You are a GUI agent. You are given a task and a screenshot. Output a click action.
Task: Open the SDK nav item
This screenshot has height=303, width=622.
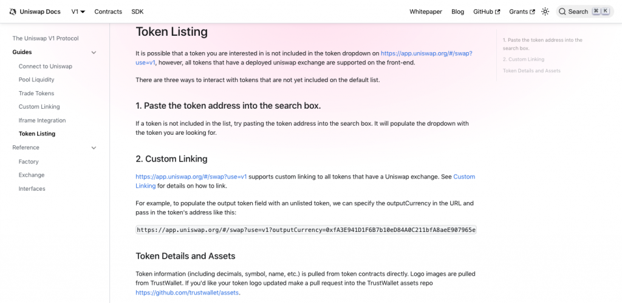[x=137, y=12]
